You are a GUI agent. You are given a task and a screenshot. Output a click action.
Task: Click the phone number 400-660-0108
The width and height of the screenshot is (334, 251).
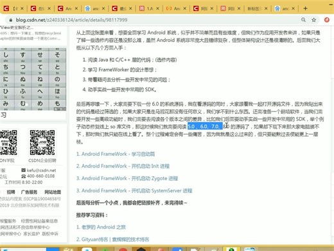(x=40, y=176)
